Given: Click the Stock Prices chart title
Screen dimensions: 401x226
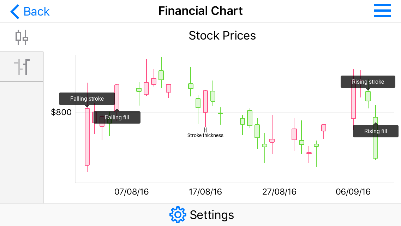Looking at the screenshot, I should [x=222, y=36].
